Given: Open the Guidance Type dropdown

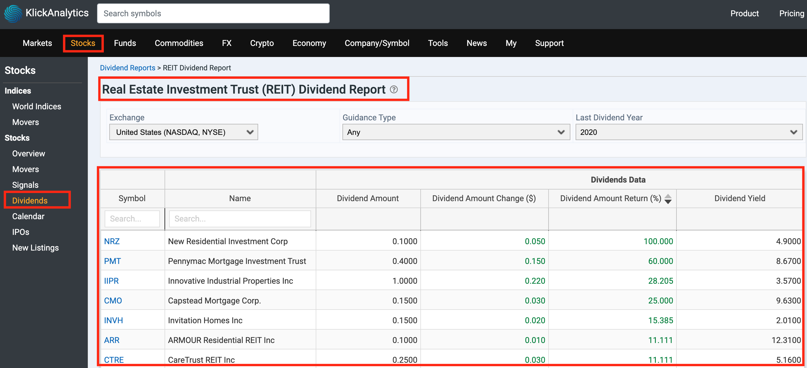Looking at the screenshot, I should (456, 132).
